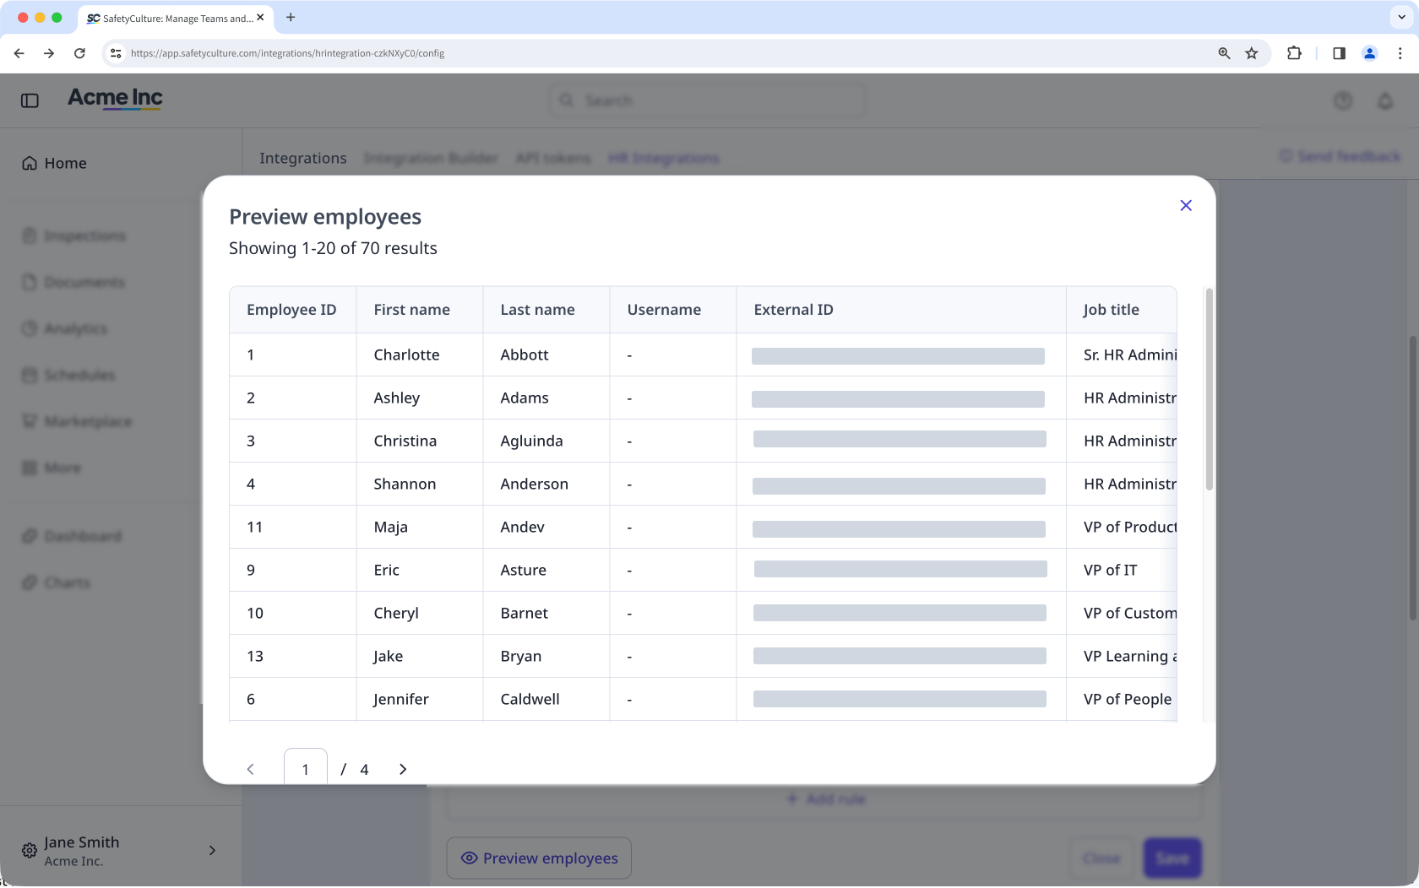Bookmark this page with star icon
This screenshot has width=1419, height=888.
[x=1252, y=53]
